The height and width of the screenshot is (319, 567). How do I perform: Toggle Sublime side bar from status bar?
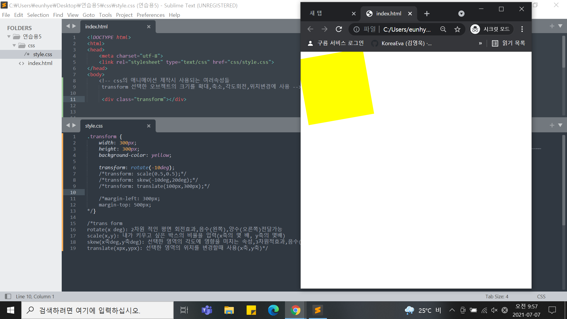[x=8, y=296]
